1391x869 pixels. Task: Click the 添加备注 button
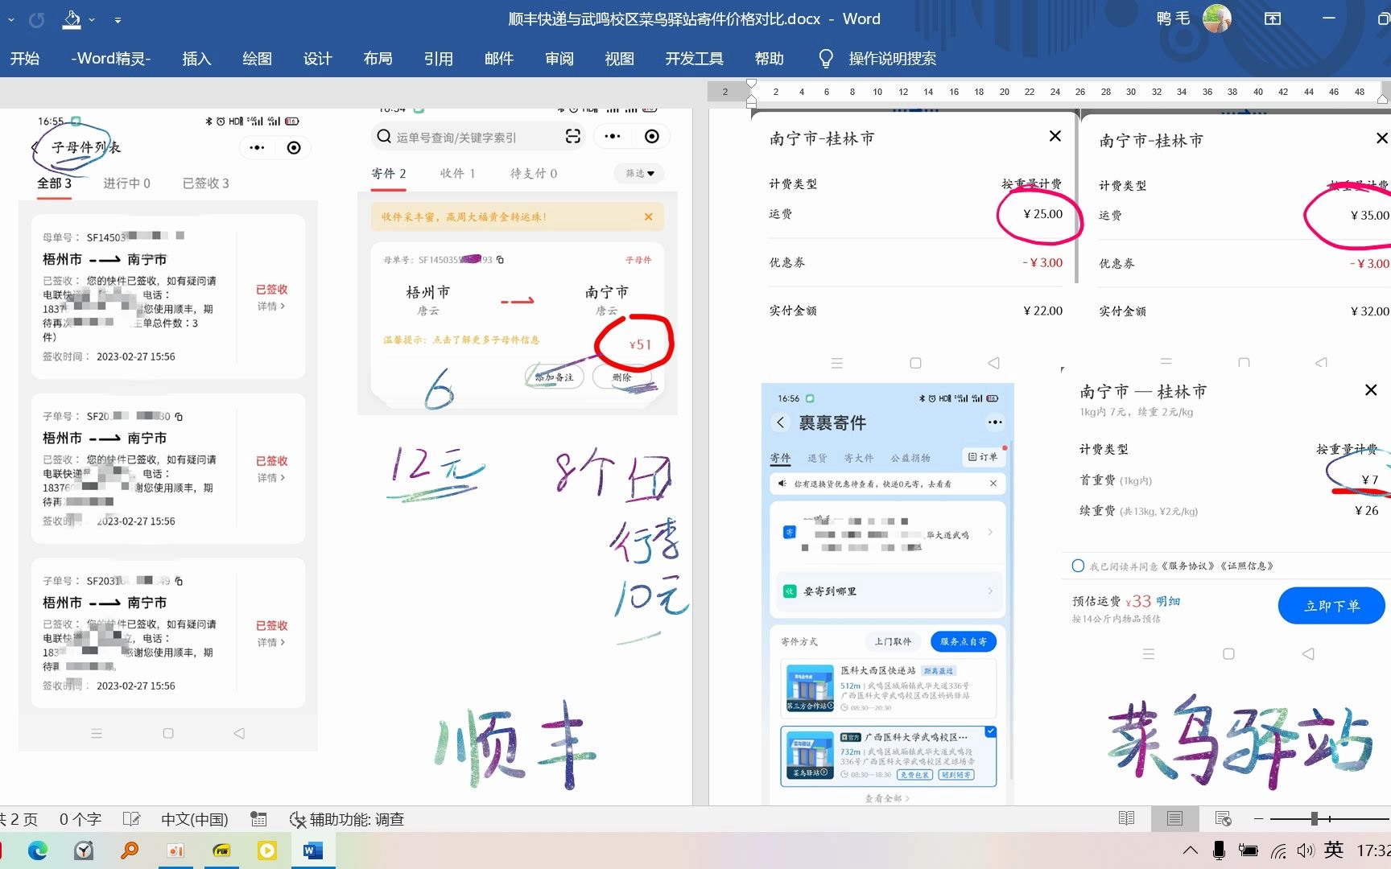[x=554, y=377]
